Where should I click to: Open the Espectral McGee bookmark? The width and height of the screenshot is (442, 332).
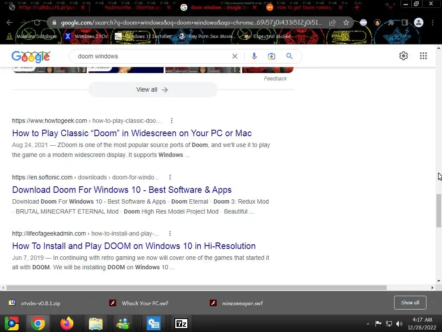(267, 36)
